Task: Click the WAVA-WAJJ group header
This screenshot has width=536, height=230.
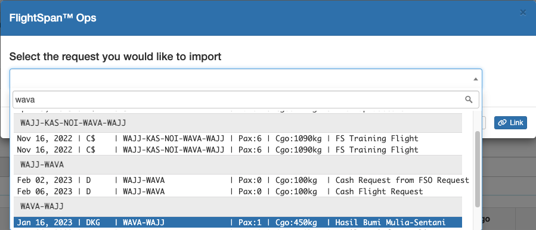Action: click(x=238, y=206)
